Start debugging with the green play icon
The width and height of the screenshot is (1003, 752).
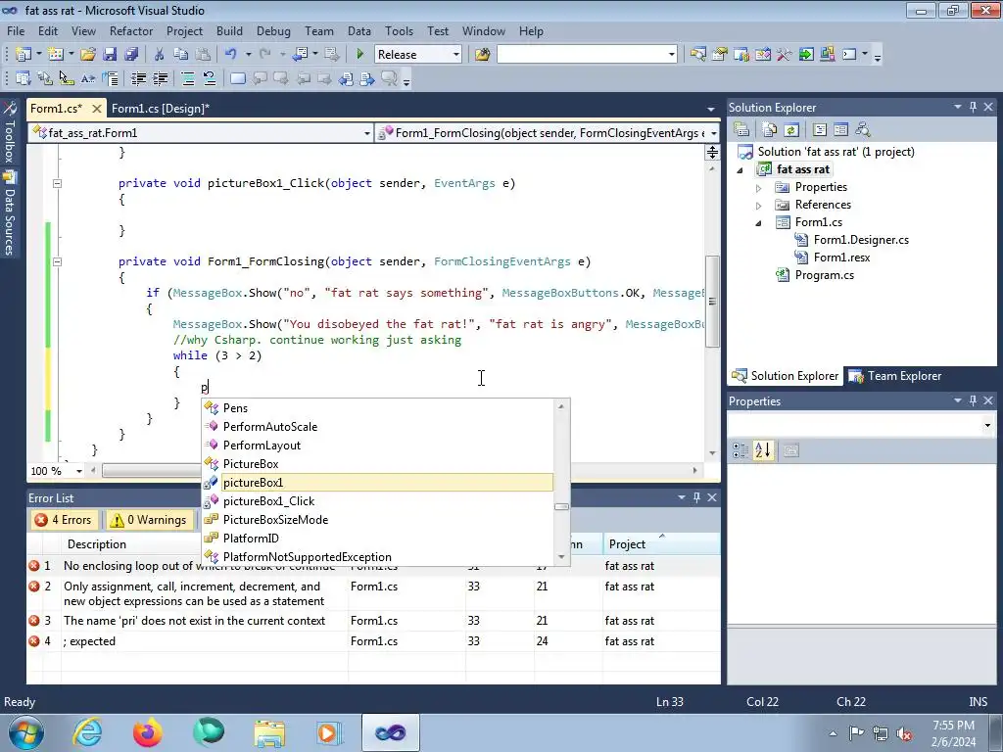tap(360, 55)
